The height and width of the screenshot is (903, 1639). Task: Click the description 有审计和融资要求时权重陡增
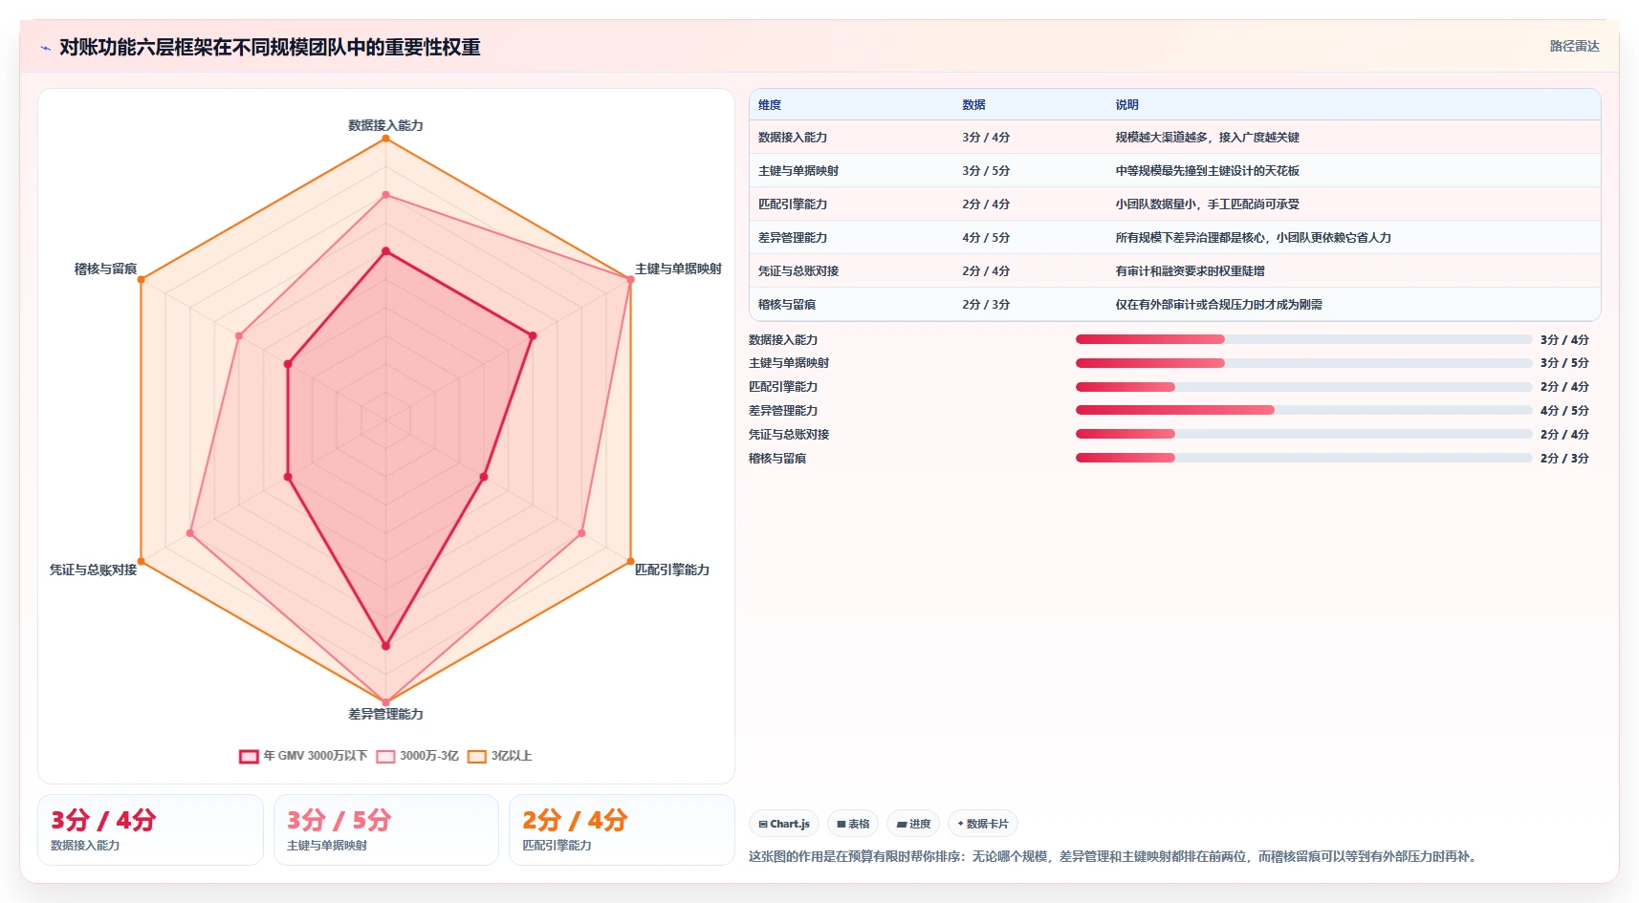(x=1190, y=271)
